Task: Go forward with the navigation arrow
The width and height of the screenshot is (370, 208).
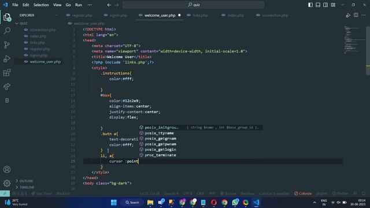Action: [117, 5]
